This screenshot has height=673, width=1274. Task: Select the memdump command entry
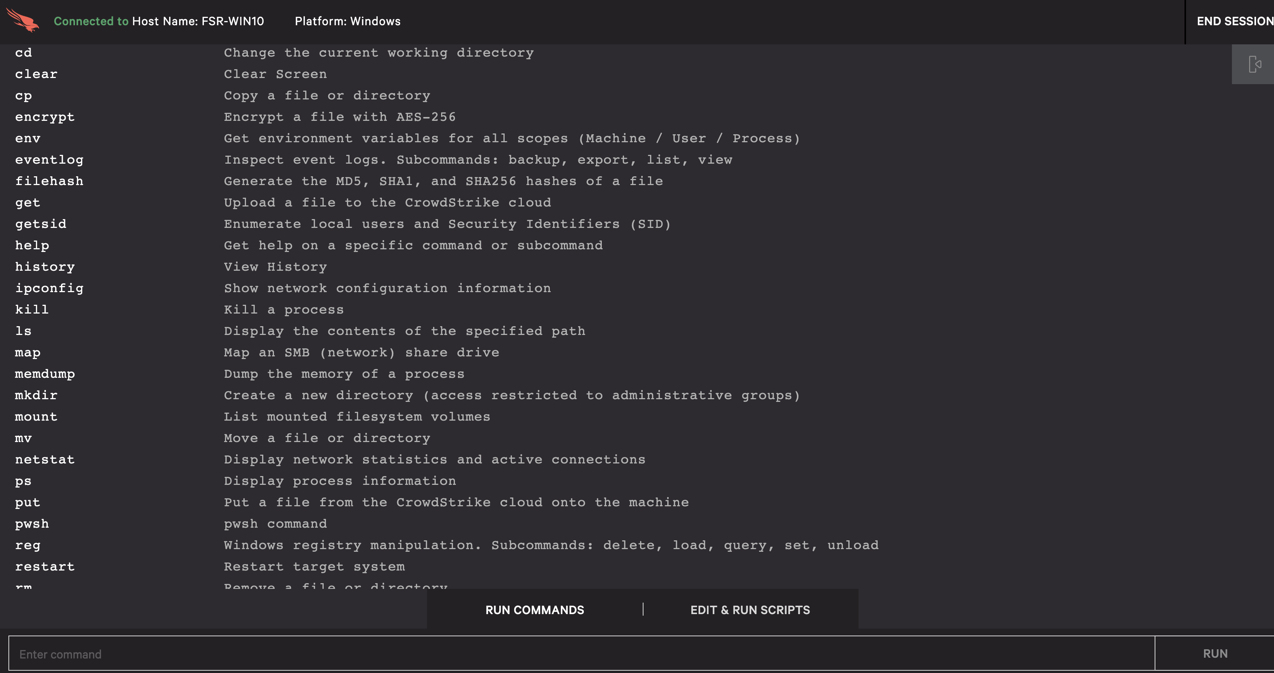[x=45, y=374]
